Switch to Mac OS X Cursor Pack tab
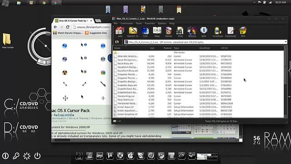Screen dimensions: 291x164 (73, 20)
